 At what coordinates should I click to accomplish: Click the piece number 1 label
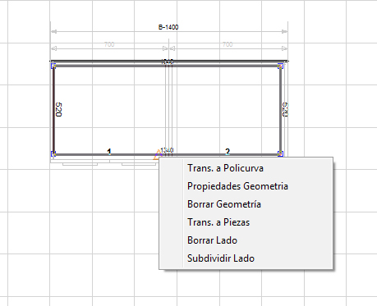coord(109,152)
